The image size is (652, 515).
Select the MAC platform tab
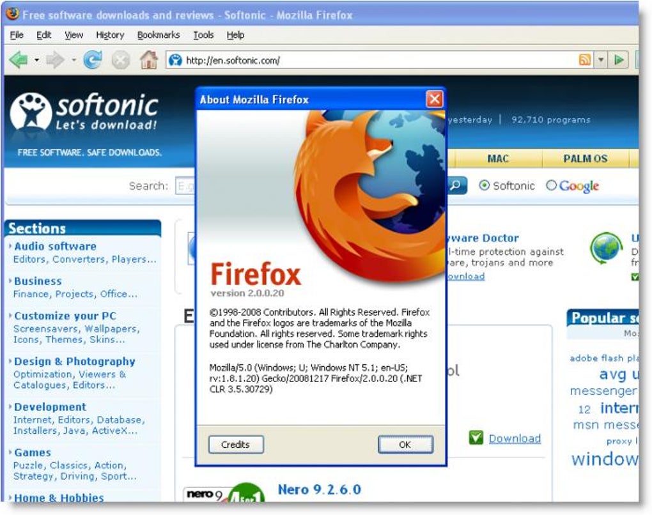(498, 158)
